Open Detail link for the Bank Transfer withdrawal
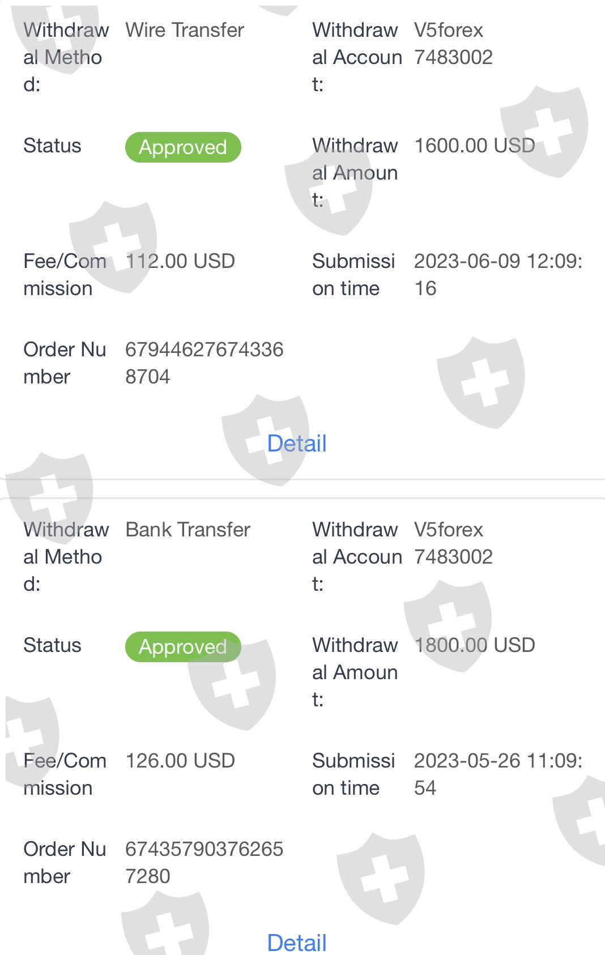The width and height of the screenshot is (605, 955). click(297, 943)
